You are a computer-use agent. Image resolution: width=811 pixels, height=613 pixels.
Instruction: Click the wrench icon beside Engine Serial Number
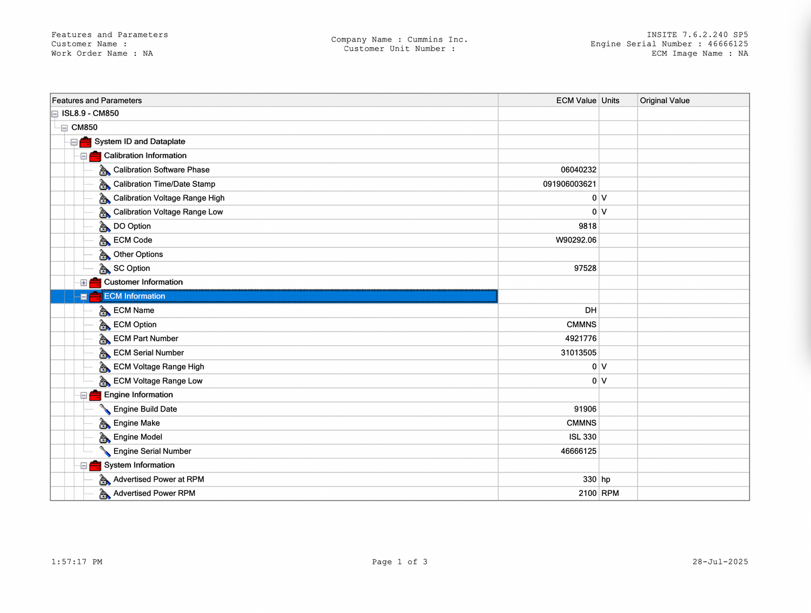(x=105, y=452)
